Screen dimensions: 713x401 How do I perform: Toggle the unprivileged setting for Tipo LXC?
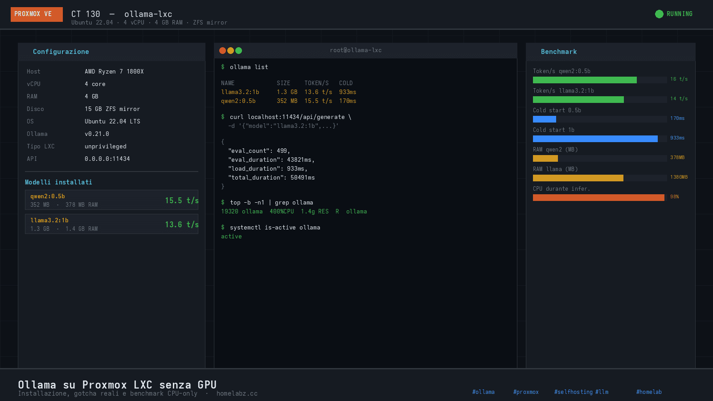click(x=106, y=146)
